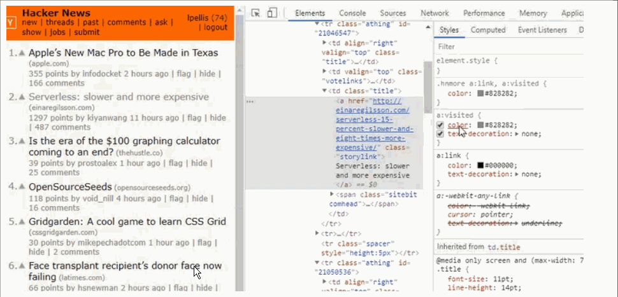Viewport: 618px width, 297px height.
Task: Expand the td align right node under 21046547
Action: (x=324, y=43)
